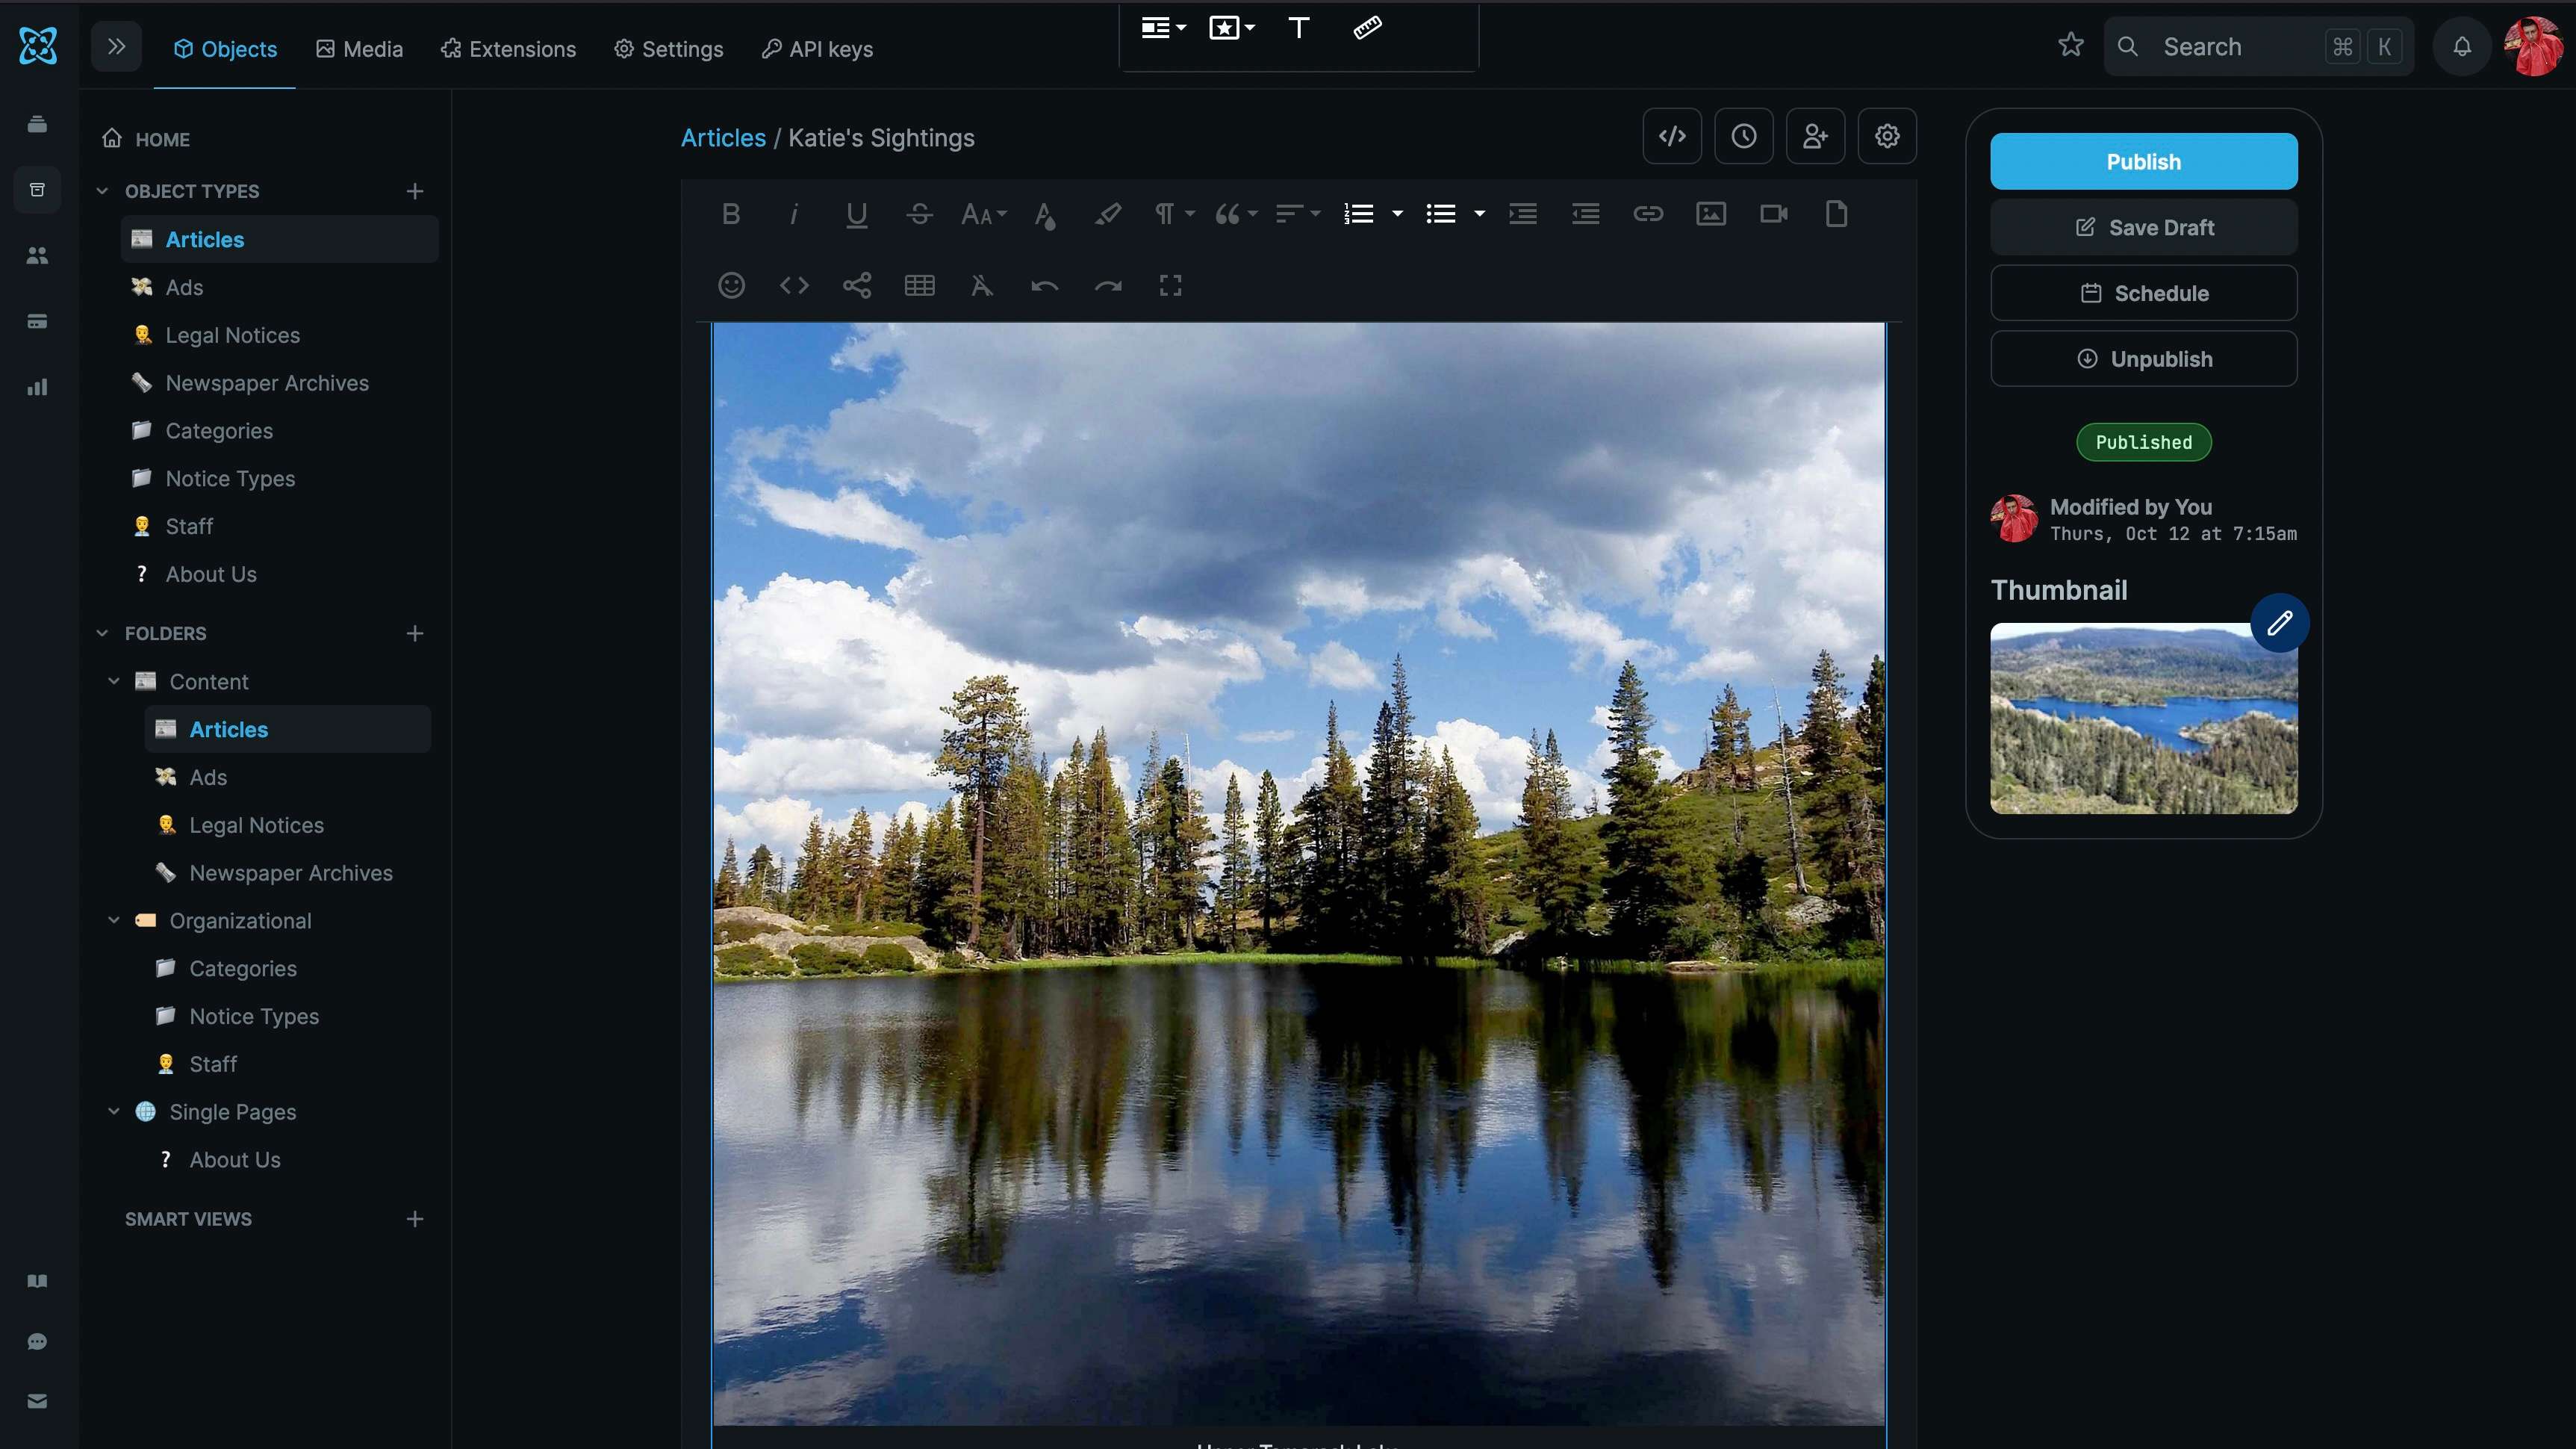Image resolution: width=2576 pixels, height=1449 pixels.
Task: Toggle bold formatting in editor toolbar
Action: [731, 214]
